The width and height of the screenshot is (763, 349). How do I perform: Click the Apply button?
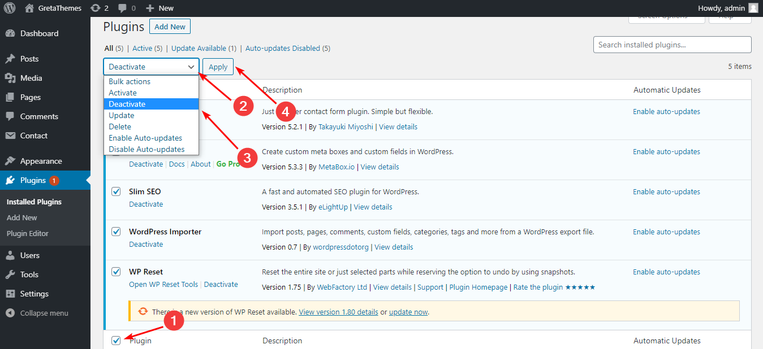[x=218, y=66]
